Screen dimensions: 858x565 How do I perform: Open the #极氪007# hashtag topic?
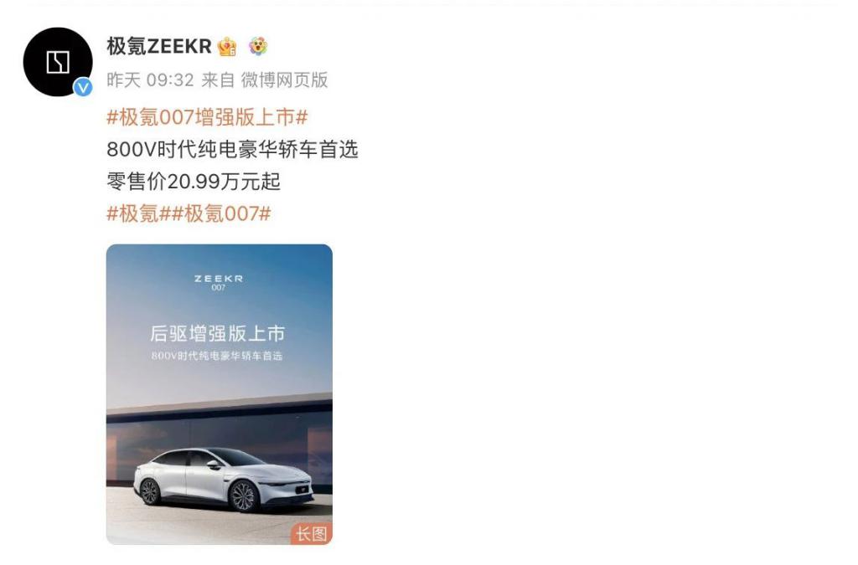tap(221, 213)
